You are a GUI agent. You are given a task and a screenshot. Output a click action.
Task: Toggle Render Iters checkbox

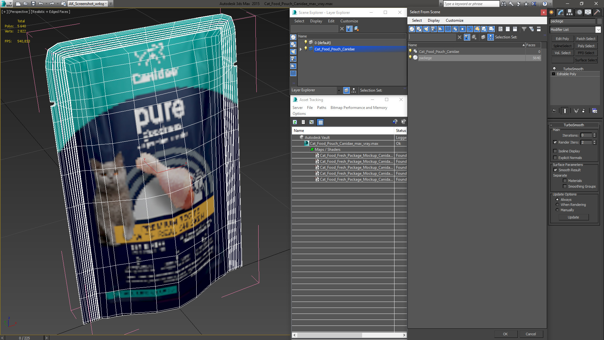[x=555, y=142]
